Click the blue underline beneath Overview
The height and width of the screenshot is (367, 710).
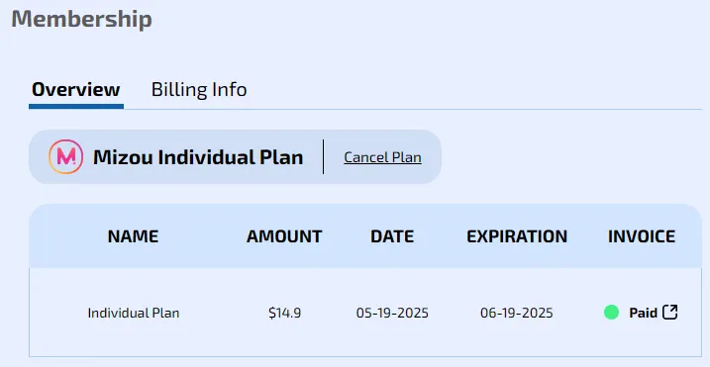coord(76,107)
